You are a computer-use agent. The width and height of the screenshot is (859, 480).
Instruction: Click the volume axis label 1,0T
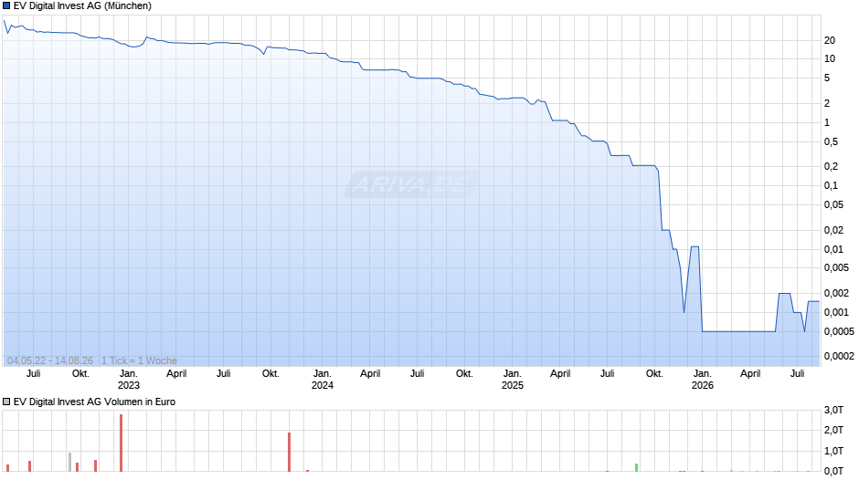(833, 452)
